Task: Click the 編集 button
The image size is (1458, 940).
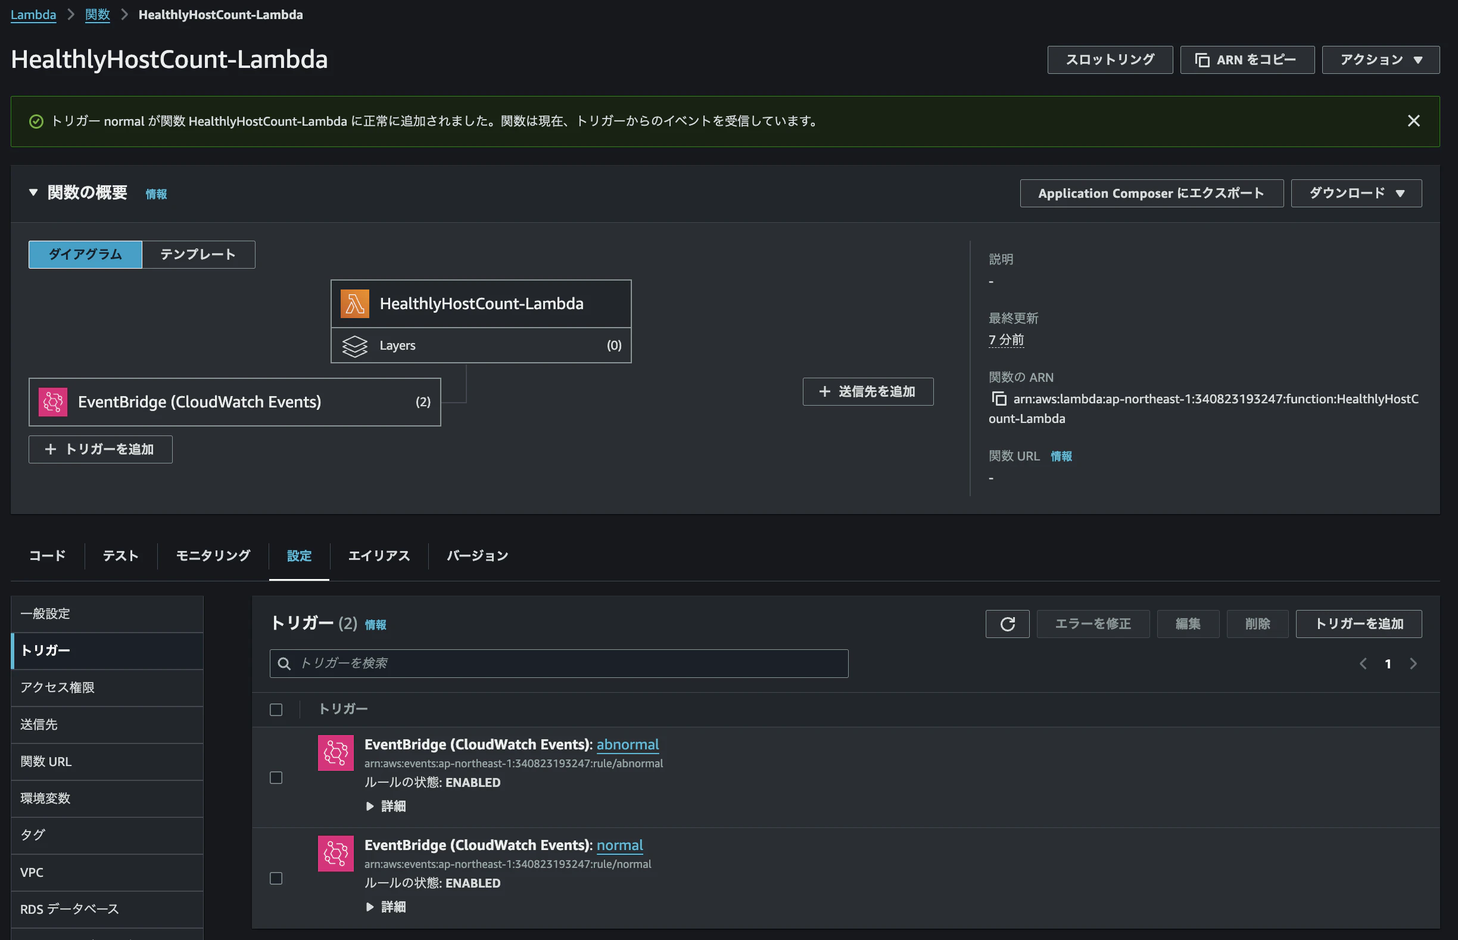Action: point(1188,624)
